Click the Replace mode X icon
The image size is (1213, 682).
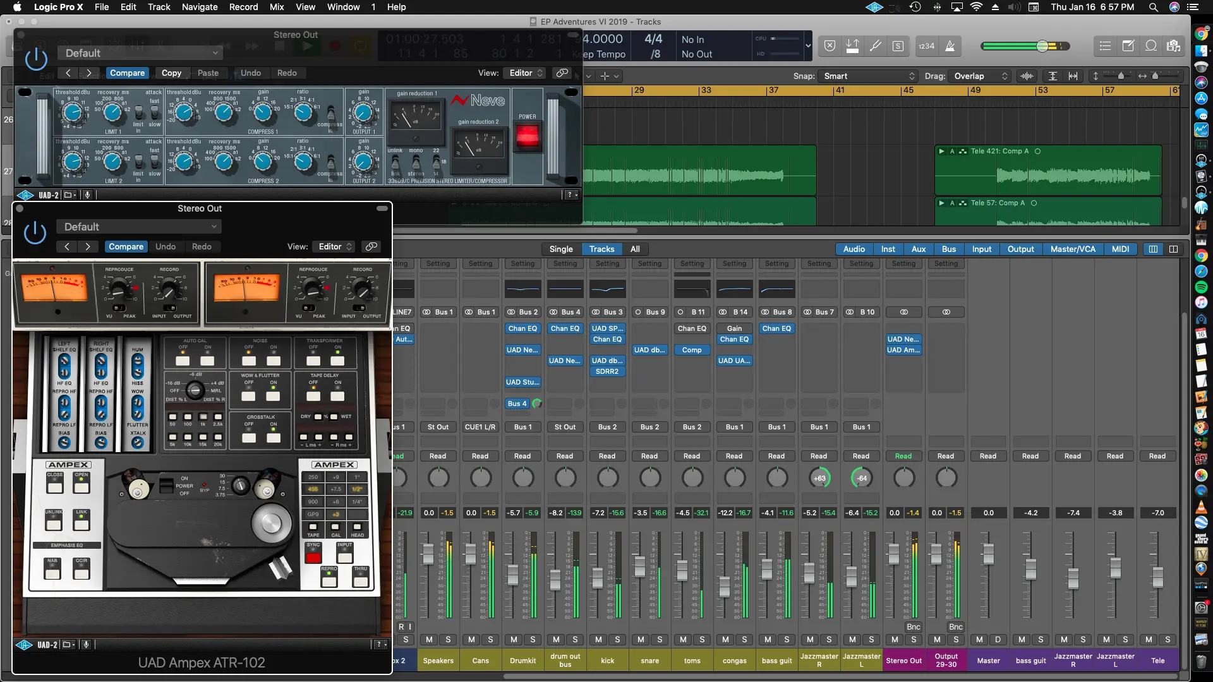coord(830,46)
